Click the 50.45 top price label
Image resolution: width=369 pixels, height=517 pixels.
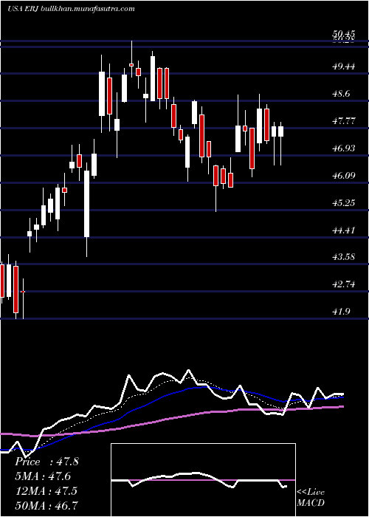click(x=344, y=34)
